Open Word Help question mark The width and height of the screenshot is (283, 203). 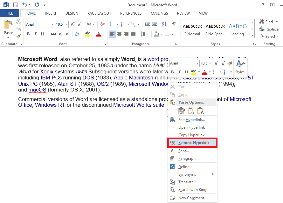(263, 5)
